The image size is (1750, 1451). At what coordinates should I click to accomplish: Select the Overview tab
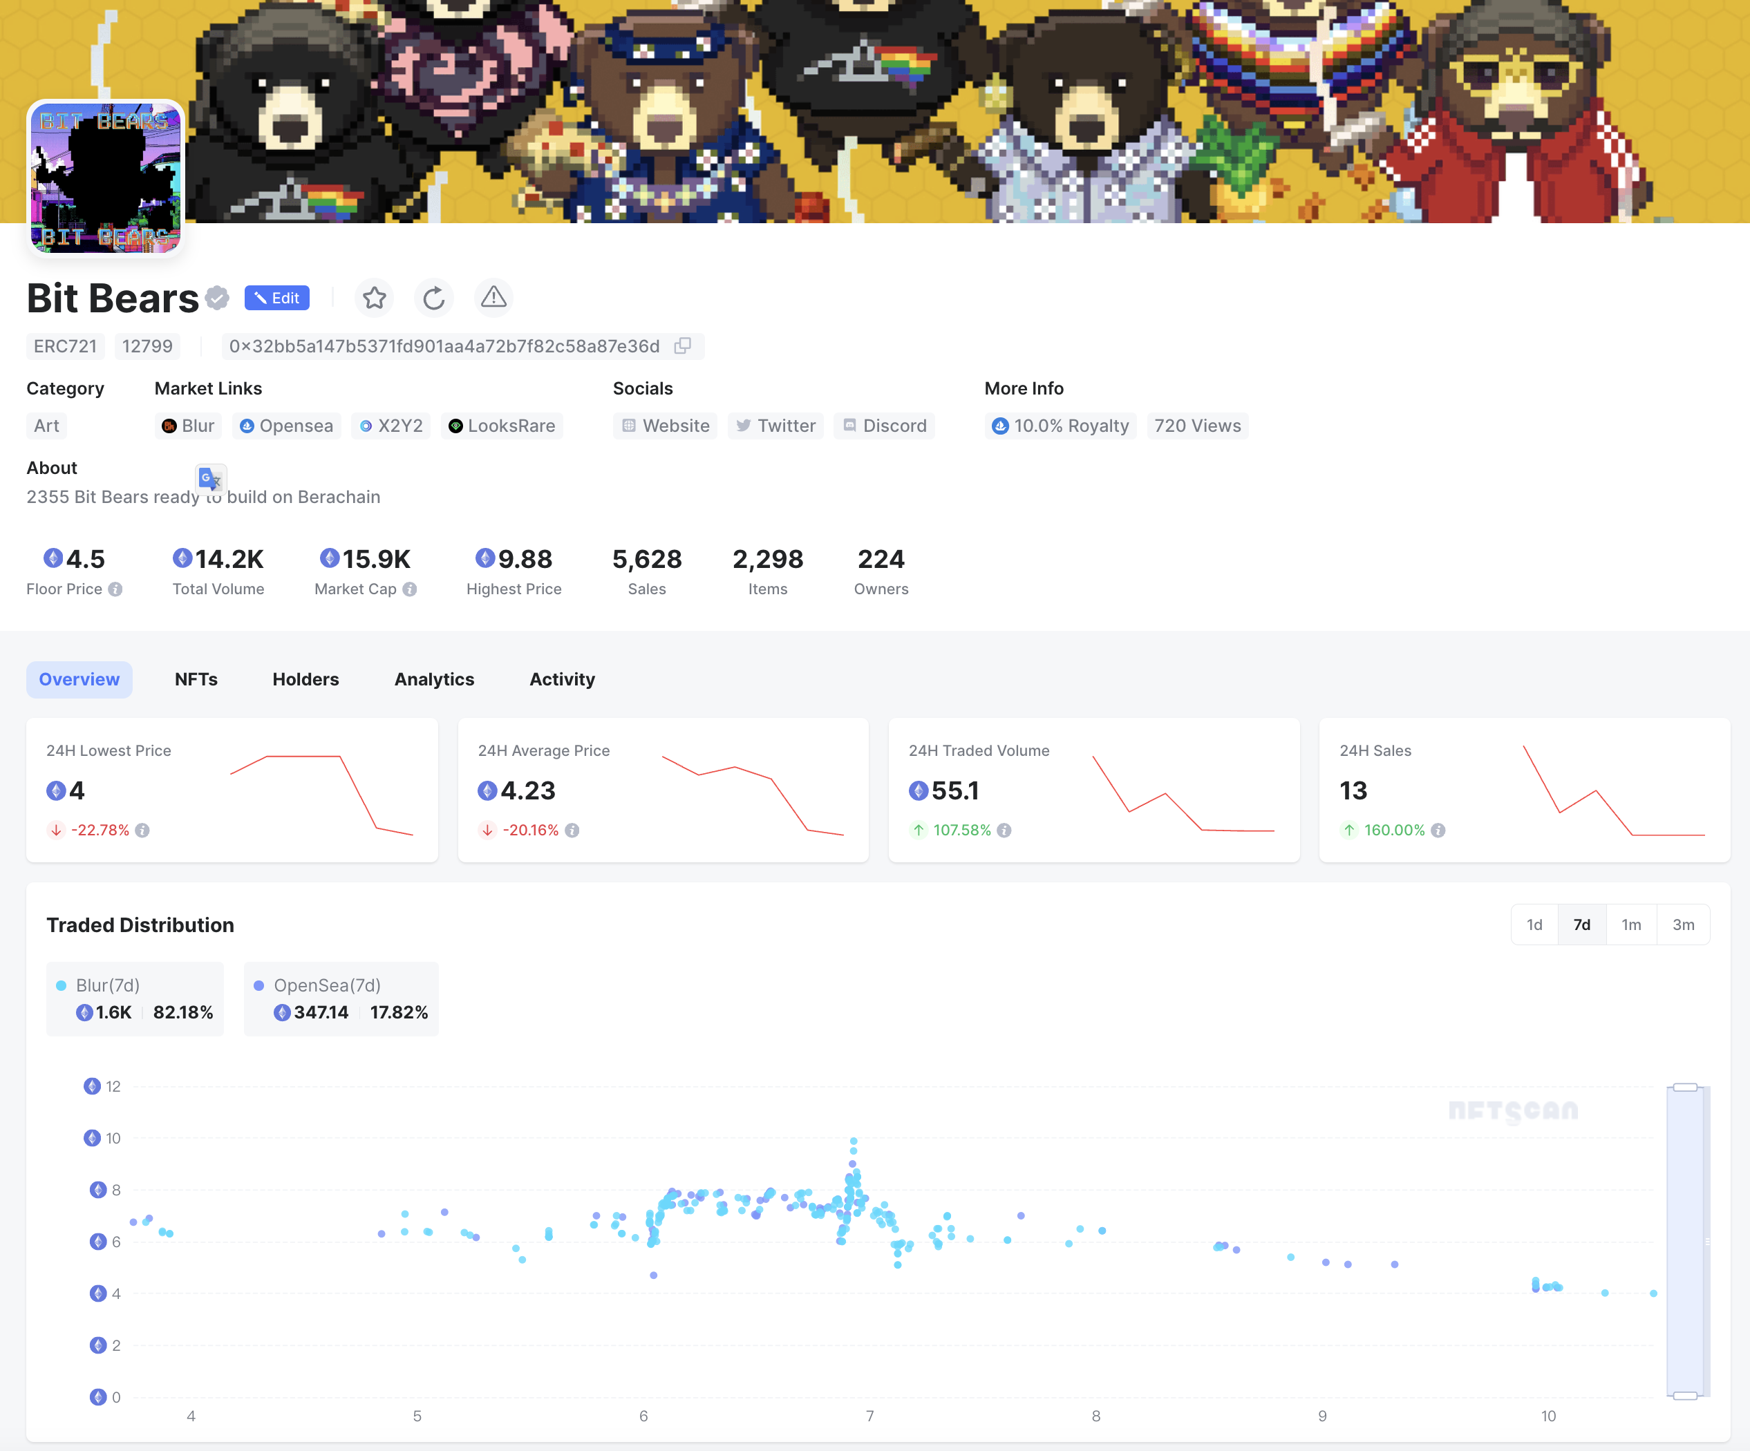tap(79, 679)
